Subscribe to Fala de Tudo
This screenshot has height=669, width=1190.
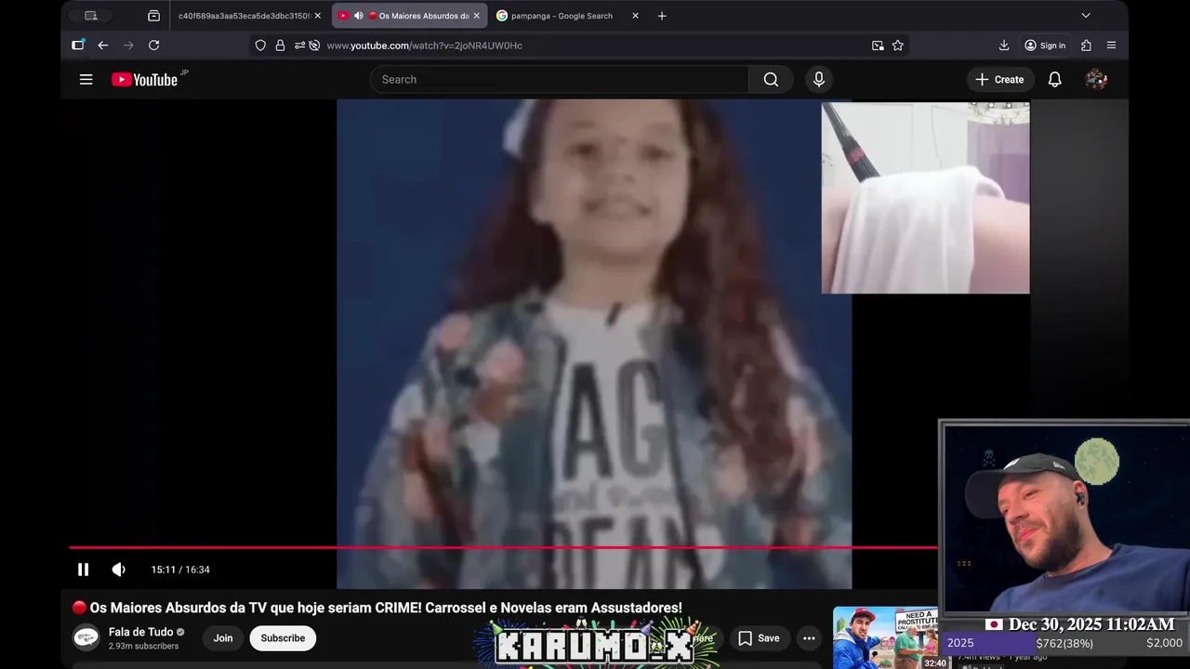click(283, 638)
